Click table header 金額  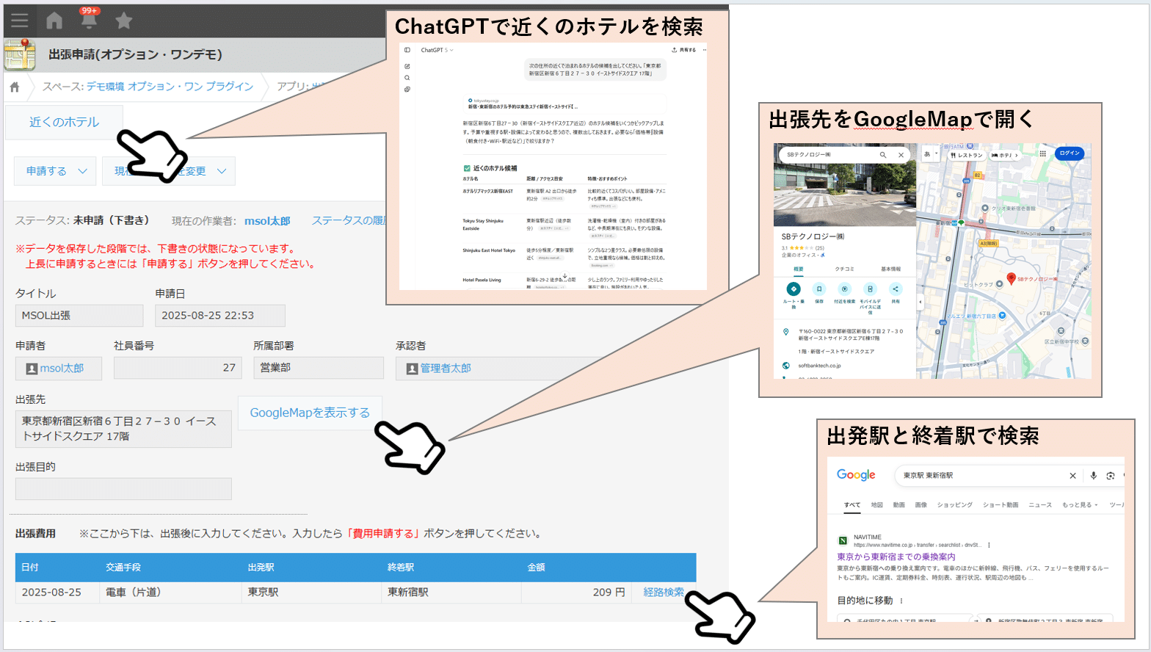(x=536, y=568)
